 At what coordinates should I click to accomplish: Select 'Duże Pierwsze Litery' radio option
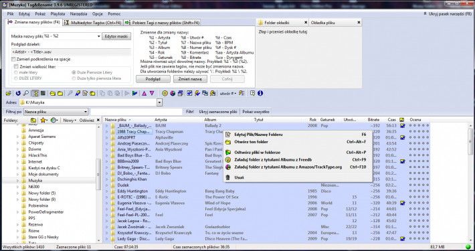pos(74,72)
